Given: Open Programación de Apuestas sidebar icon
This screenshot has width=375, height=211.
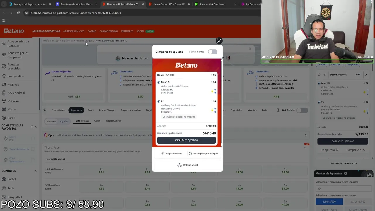Looking at the screenshot, I should pos(4,44).
